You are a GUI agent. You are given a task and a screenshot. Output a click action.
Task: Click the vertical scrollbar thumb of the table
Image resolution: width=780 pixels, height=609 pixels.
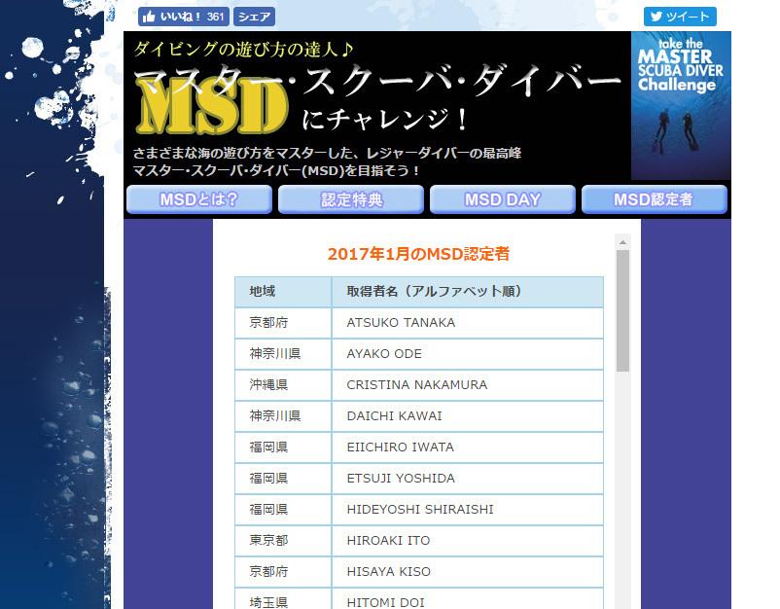622,311
